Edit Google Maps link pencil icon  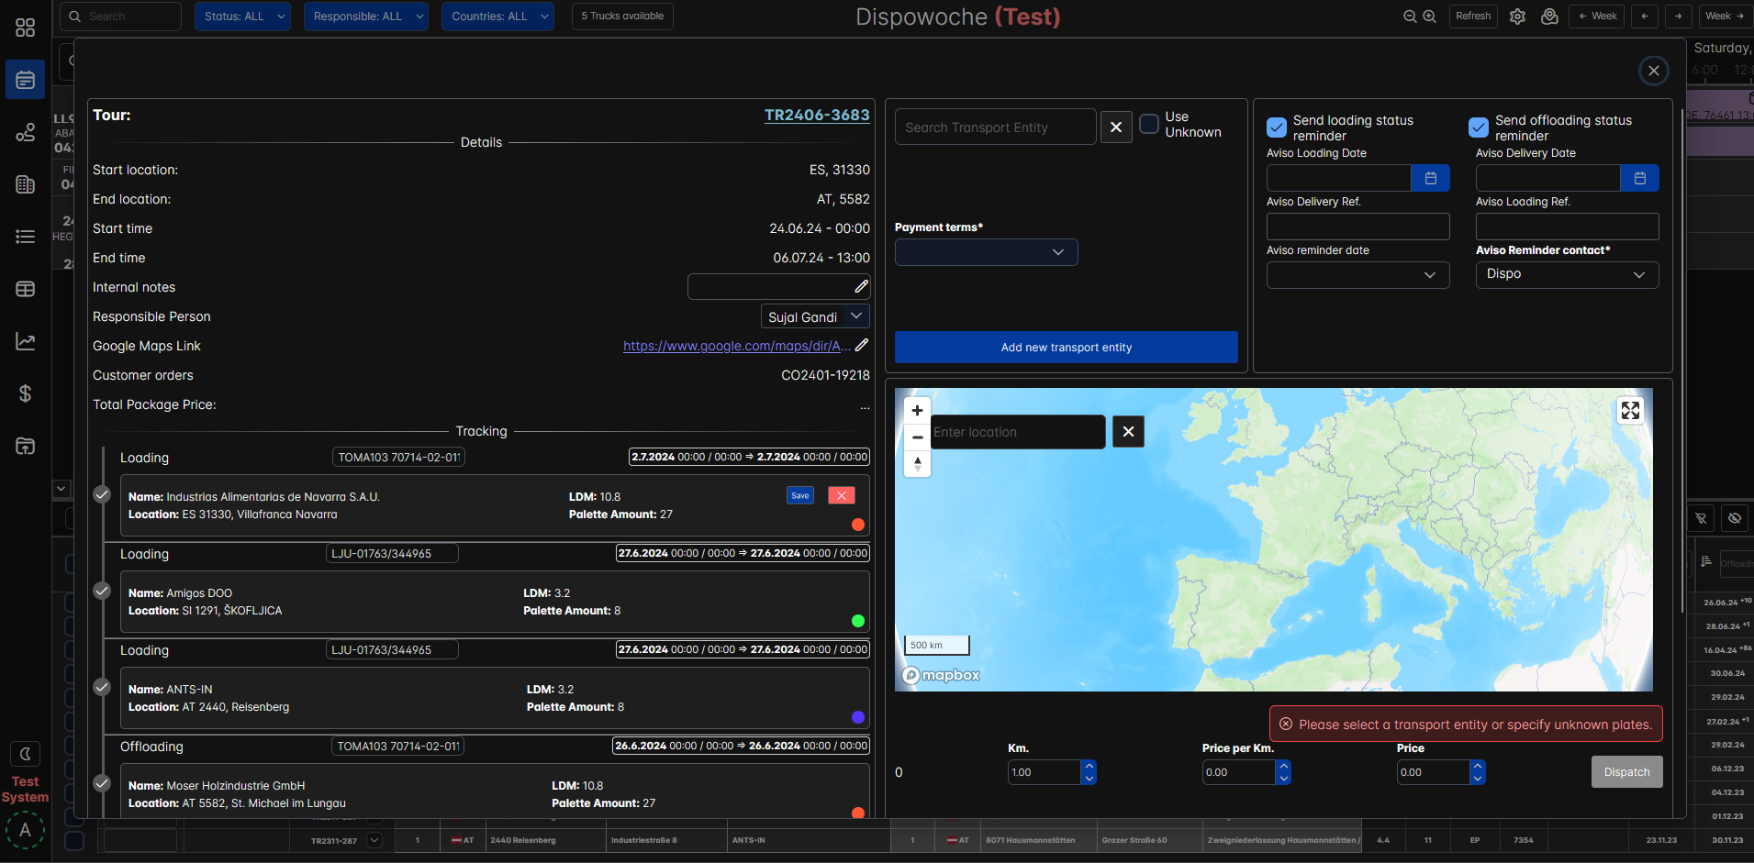(x=861, y=345)
